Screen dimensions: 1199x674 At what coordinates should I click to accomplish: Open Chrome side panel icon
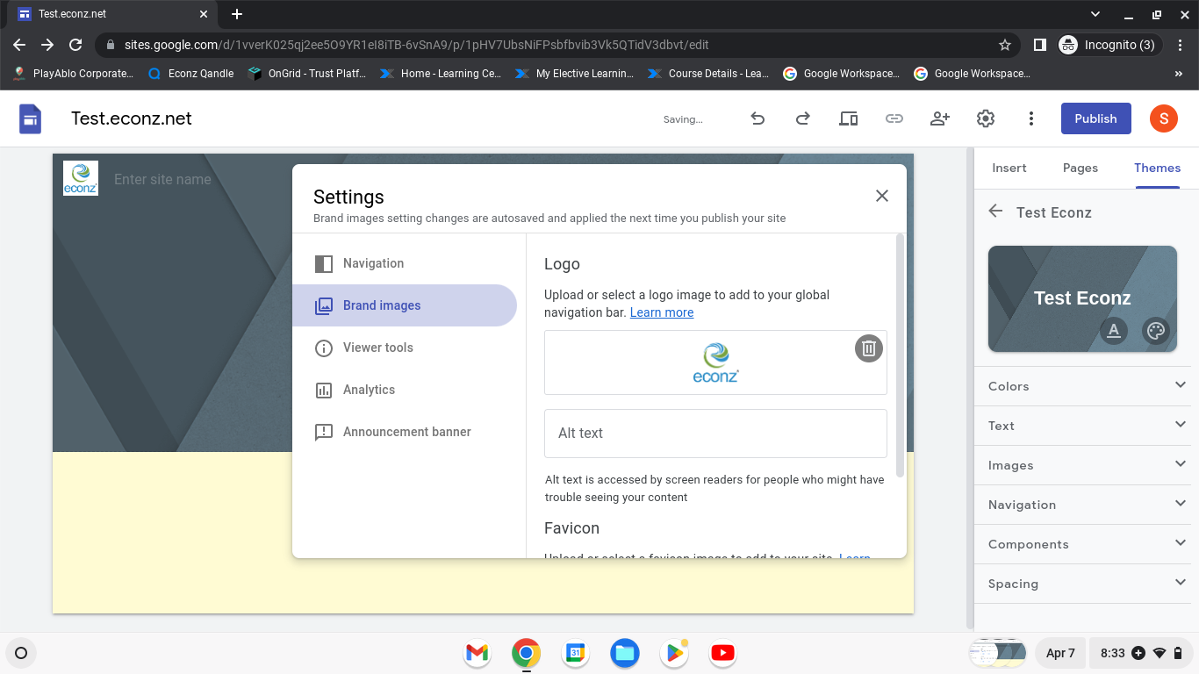pos(1039,45)
